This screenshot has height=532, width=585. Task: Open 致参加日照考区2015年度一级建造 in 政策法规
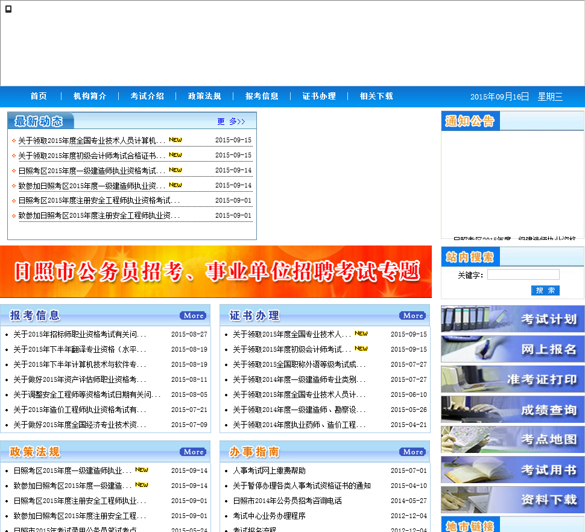(x=72, y=486)
